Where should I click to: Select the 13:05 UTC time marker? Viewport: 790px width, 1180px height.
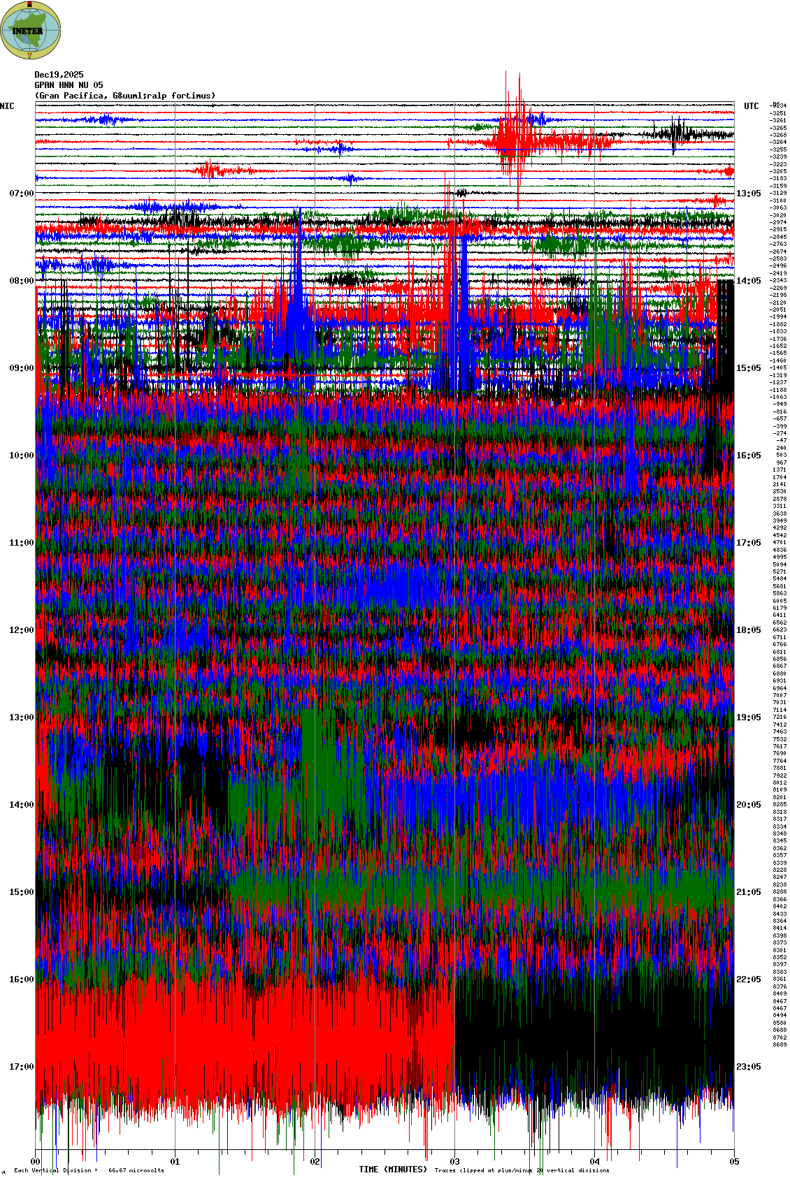[x=748, y=194]
